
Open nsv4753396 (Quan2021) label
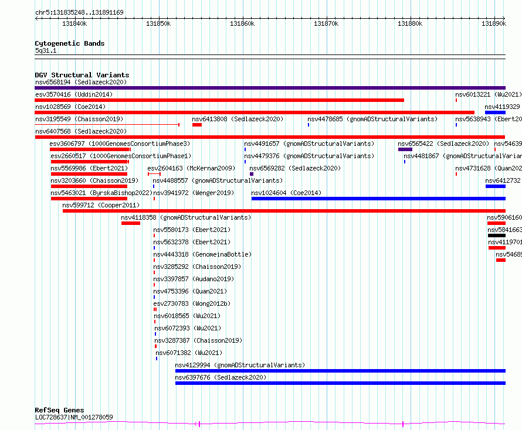190,291
